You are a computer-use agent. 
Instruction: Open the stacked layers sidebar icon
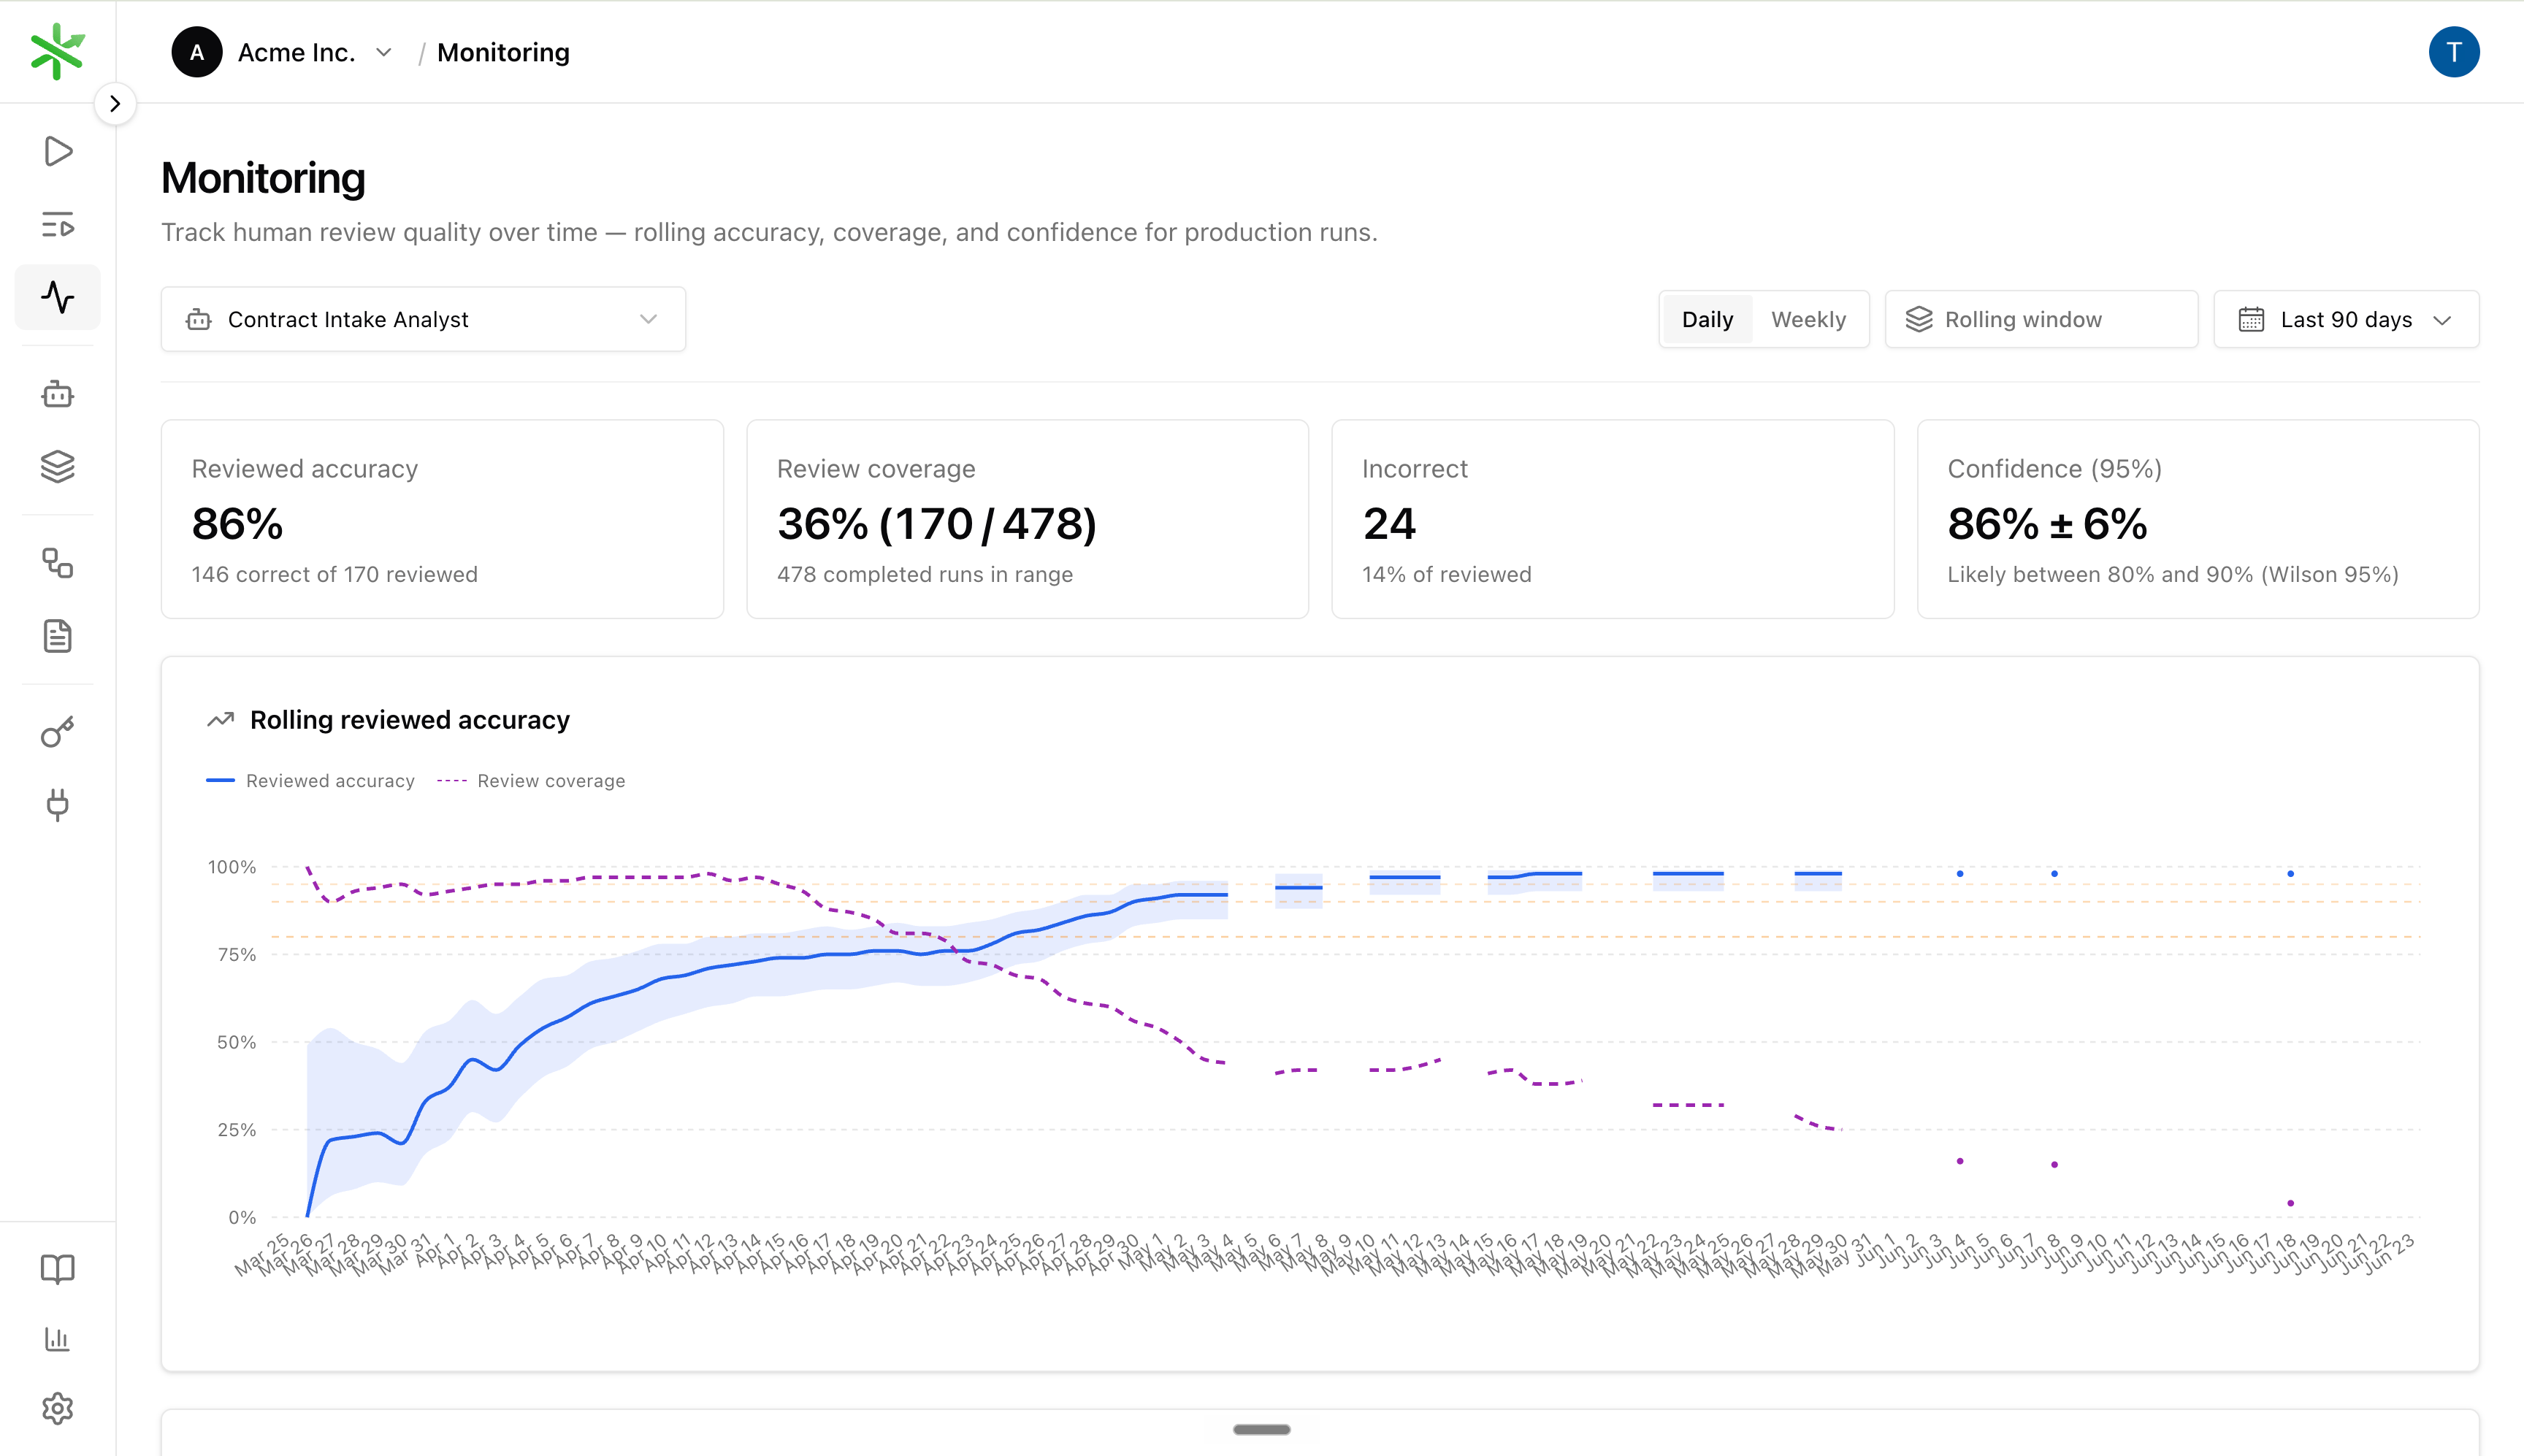coord(58,466)
